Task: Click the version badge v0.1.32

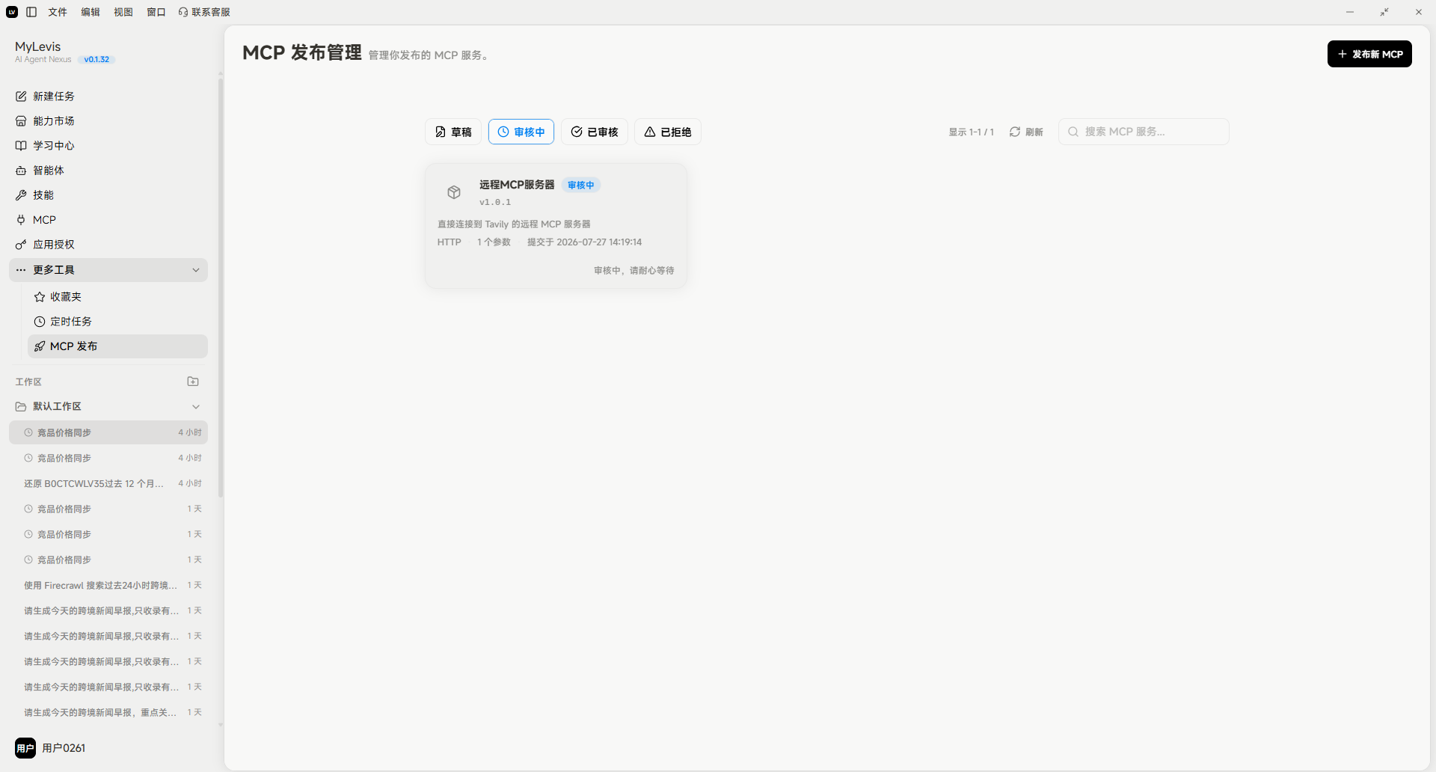Action: (96, 60)
